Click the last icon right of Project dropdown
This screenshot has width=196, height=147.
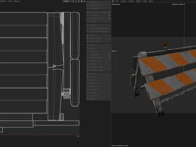pos(85,1)
